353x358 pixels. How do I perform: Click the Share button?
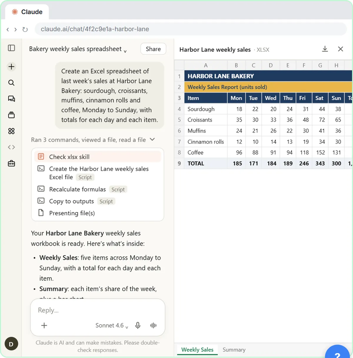pos(153,49)
